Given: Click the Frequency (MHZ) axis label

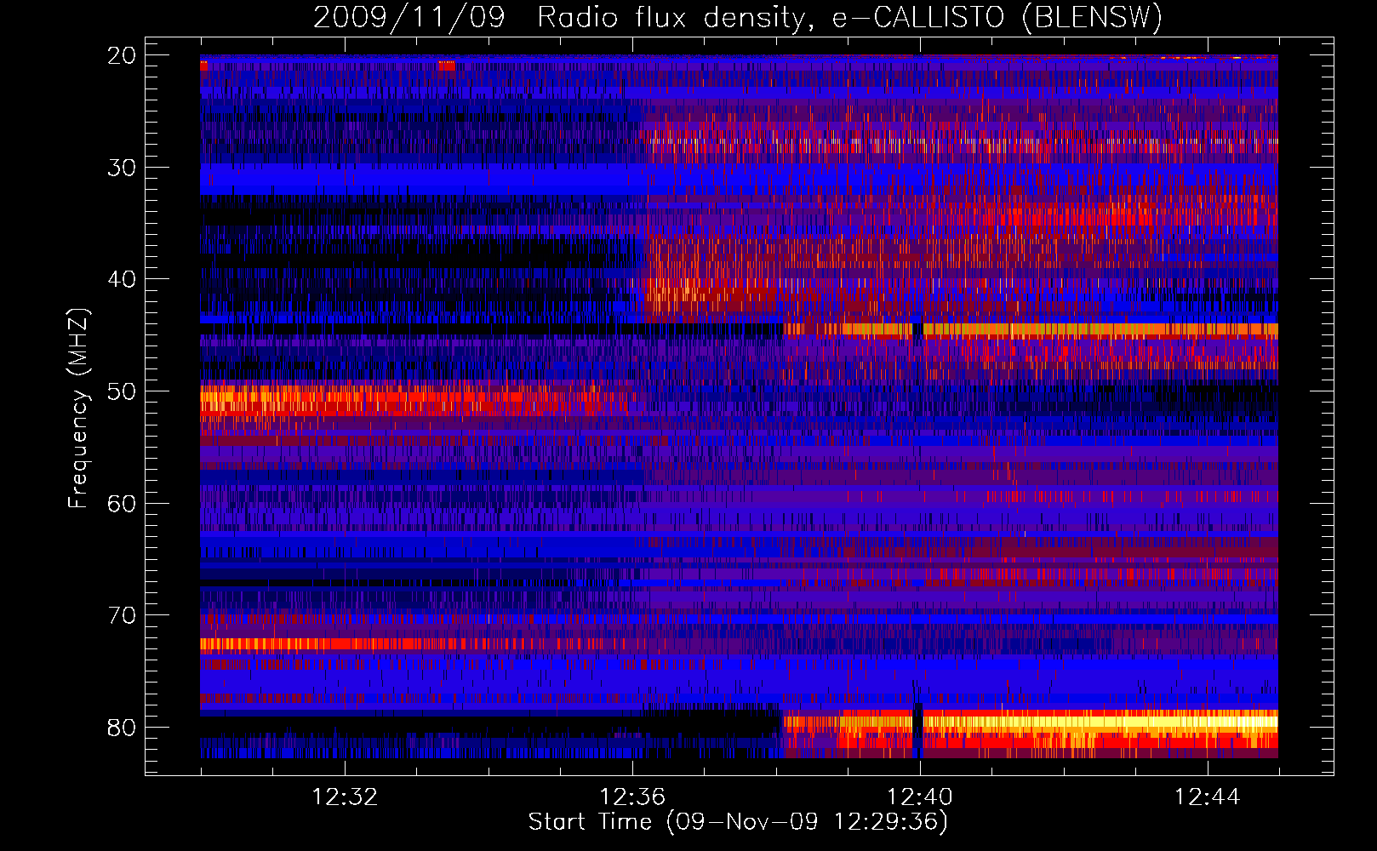Looking at the screenshot, I should 78,408.
